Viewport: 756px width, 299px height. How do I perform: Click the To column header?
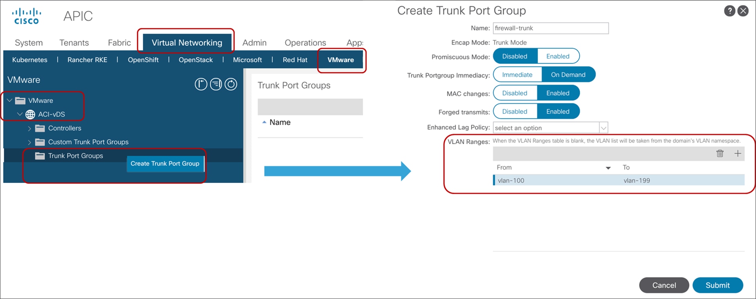pyautogui.click(x=626, y=167)
